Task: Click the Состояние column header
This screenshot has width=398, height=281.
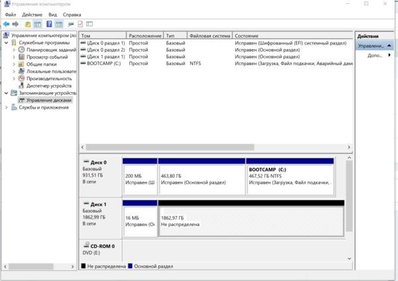Action: click(x=247, y=36)
